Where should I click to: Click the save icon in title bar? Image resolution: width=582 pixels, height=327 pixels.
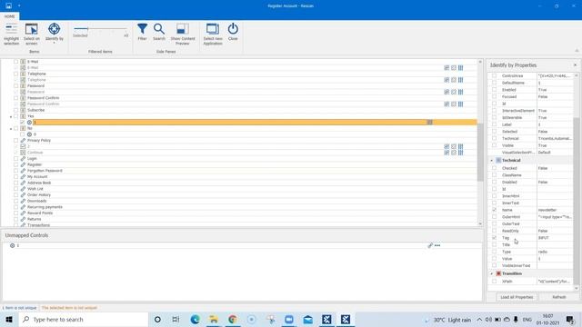(8, 5)
